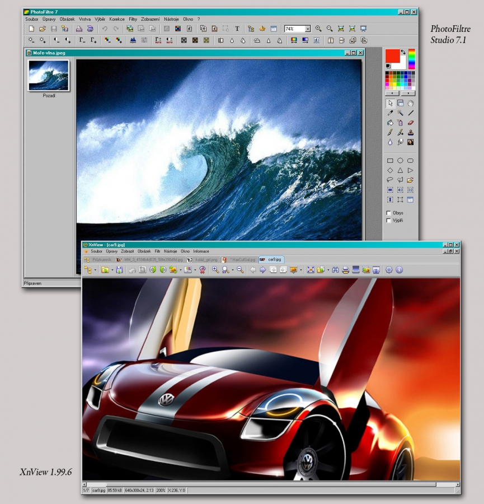Switch to car9.jpg tab in XnView
This screenshot has width=484, height=504.
(271, 260)
